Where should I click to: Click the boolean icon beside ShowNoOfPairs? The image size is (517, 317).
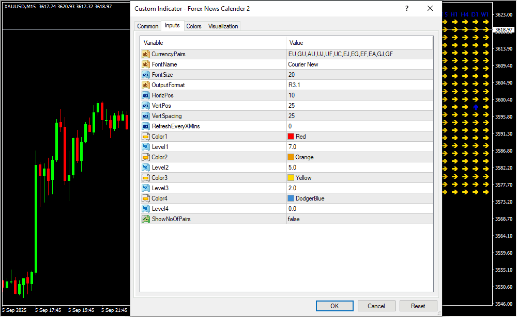(145, 219)
